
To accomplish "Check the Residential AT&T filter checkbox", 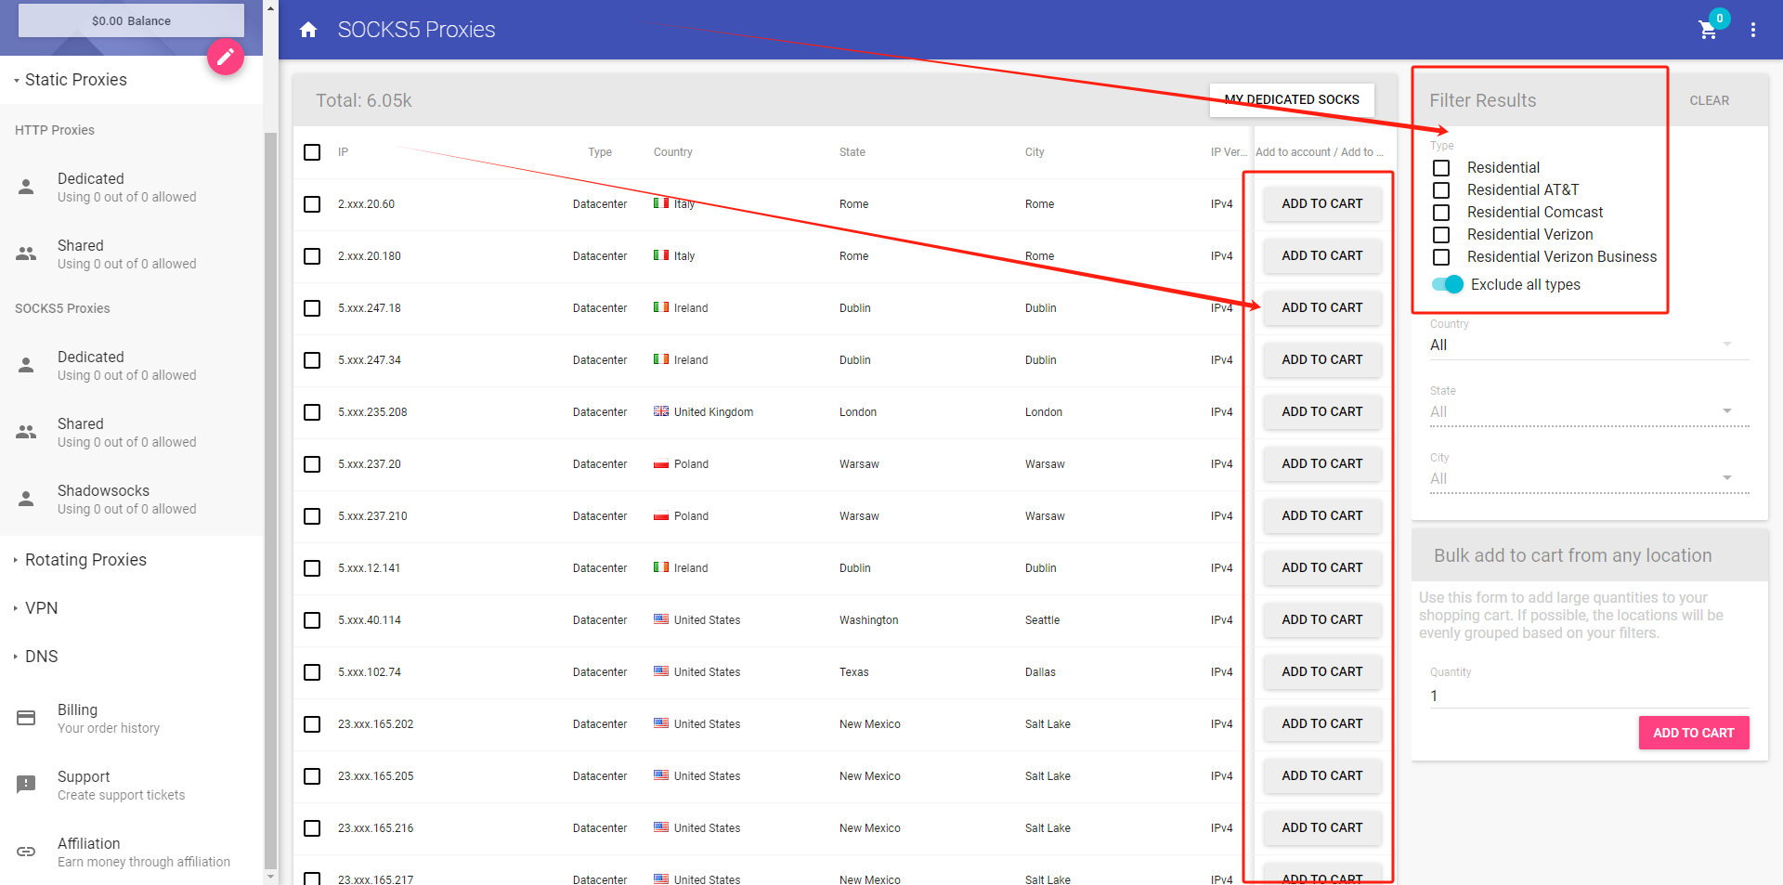I will coord(1441,190).
